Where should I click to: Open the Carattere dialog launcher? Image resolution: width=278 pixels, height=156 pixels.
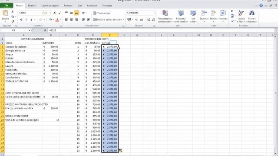click(61, 26)
